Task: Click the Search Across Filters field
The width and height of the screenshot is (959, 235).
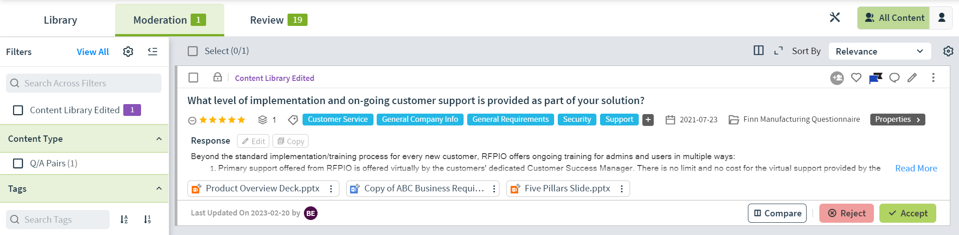Action: (84, 83)
